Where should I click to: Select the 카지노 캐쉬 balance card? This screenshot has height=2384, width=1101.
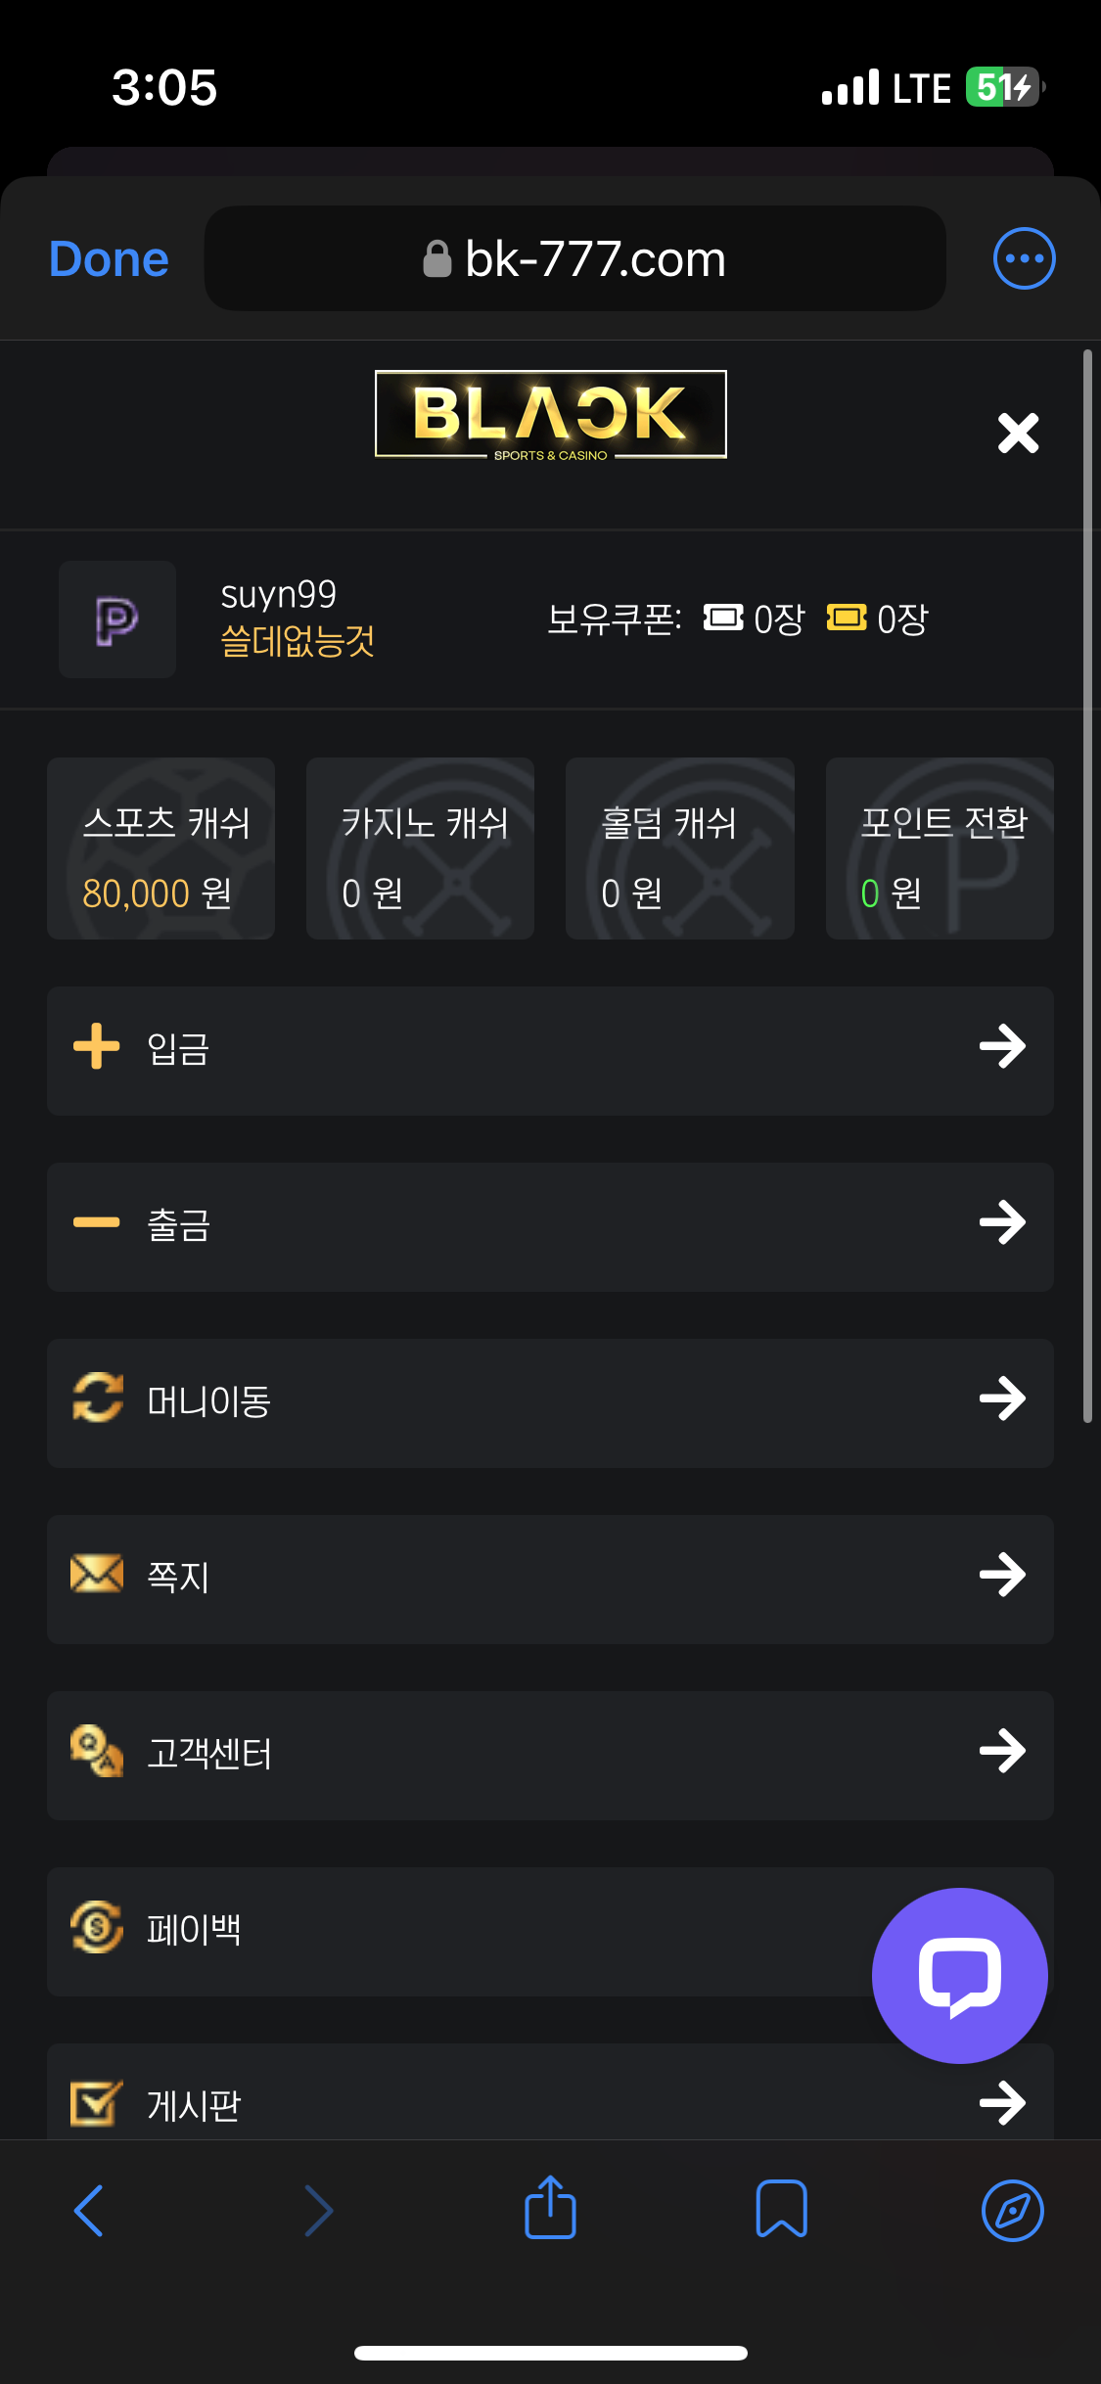(420, 848)
